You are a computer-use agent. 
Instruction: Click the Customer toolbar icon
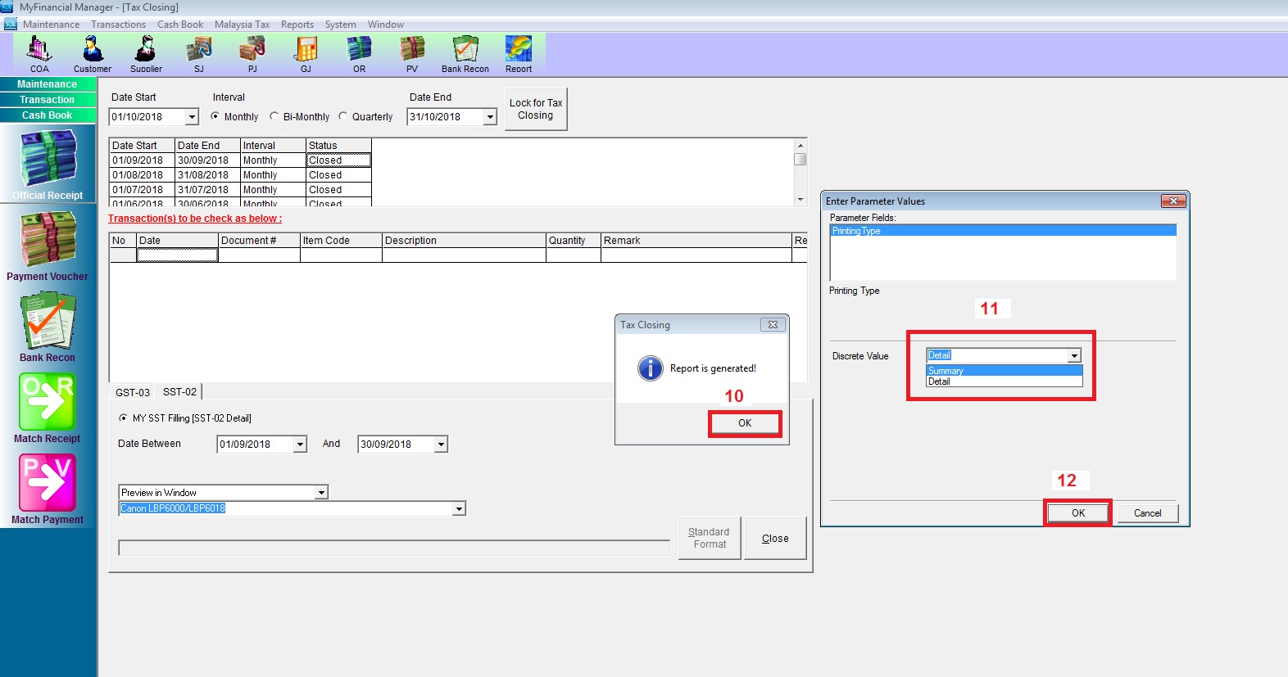click(93, 52)
